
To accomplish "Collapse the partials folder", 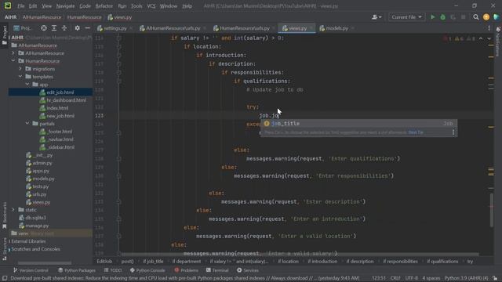I will tap(27, 124).
